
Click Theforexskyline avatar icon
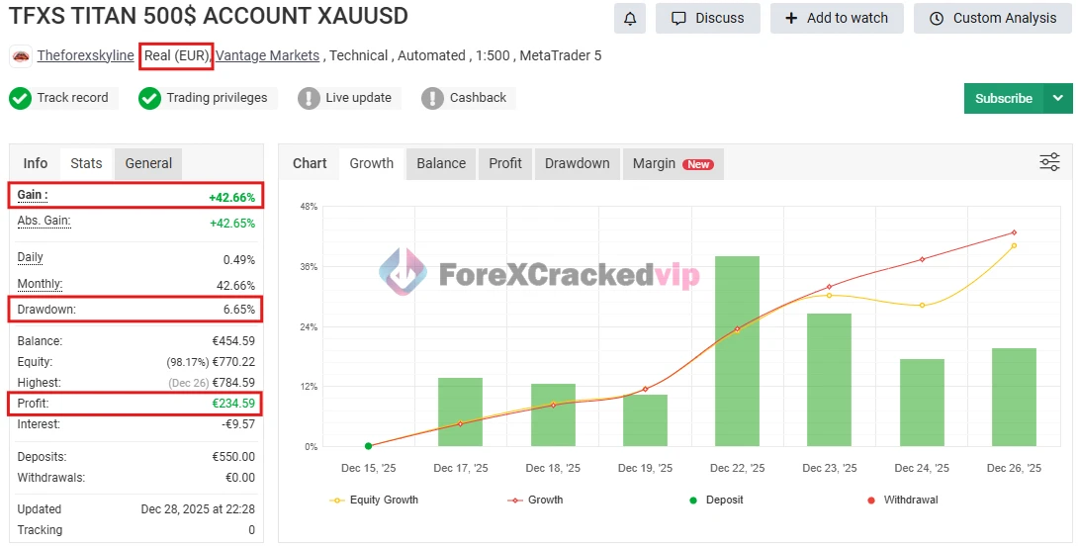point(21,56)
